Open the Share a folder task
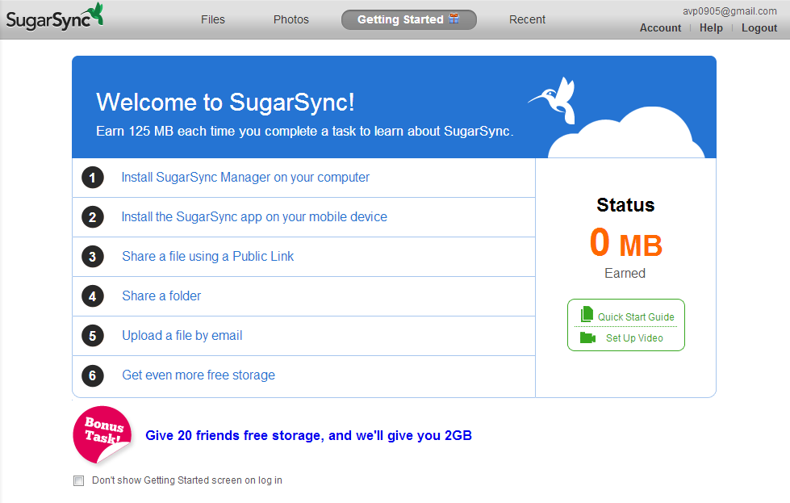The height and width of the screenshot is (503, 790). 161,296
